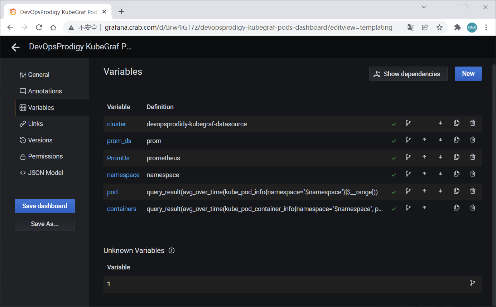Close the DevOpsProdigy KubeGraf browser tab
This screenshot has width=496, height=307.
click(104, 12)
